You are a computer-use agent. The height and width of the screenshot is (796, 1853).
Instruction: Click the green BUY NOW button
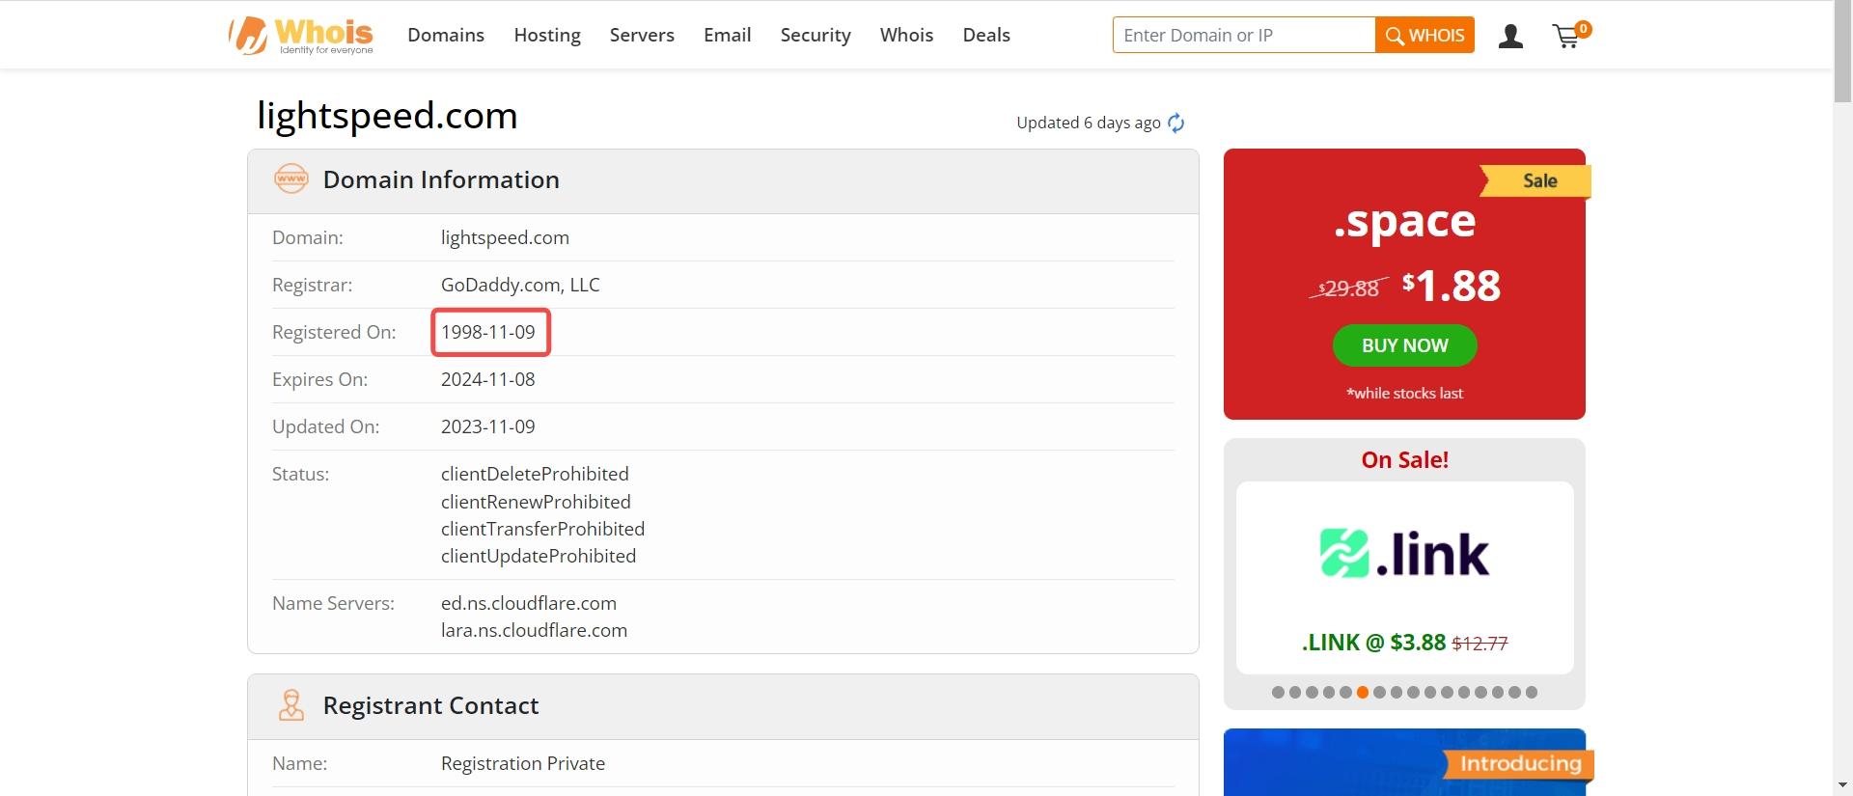click(x=1404, y=345)
